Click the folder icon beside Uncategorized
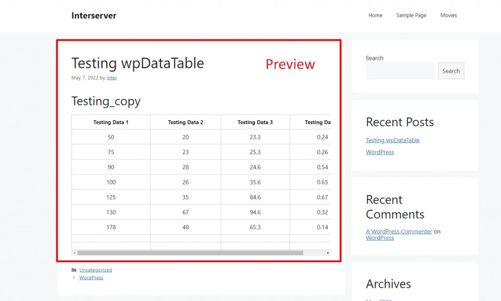 tap(74, 270)
